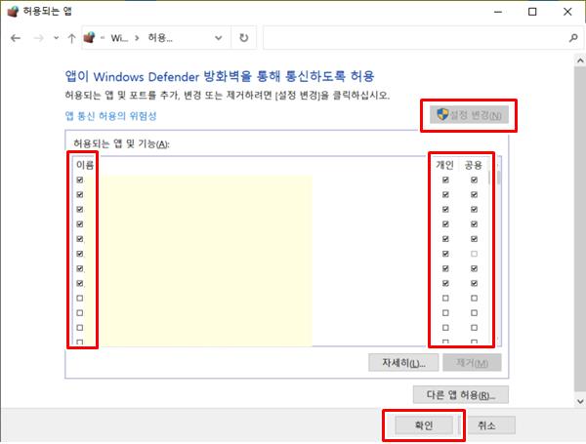586x444 pixels.
Task: Click into the search input field
Action: point(415,38)
